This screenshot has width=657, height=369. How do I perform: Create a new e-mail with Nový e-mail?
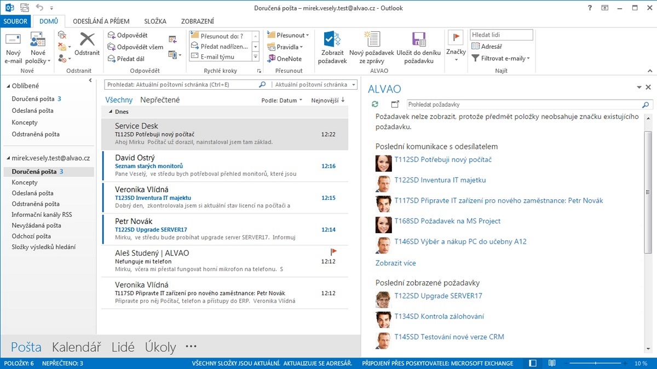(13, 48)
